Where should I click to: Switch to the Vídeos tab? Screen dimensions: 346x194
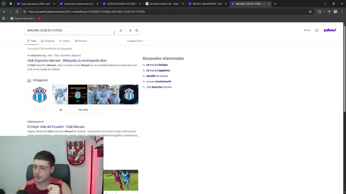coord(65,41)
